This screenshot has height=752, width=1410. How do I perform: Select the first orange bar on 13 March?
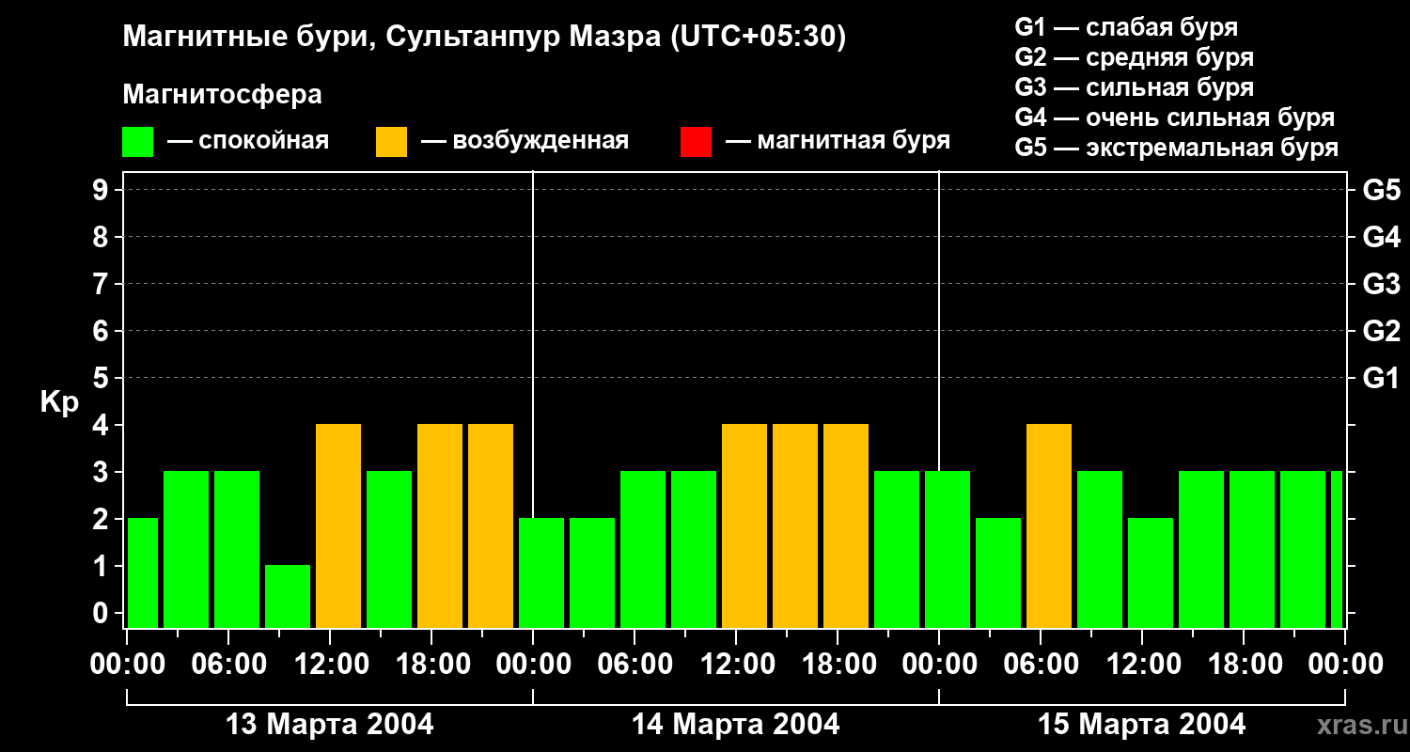tap(338, 525)
